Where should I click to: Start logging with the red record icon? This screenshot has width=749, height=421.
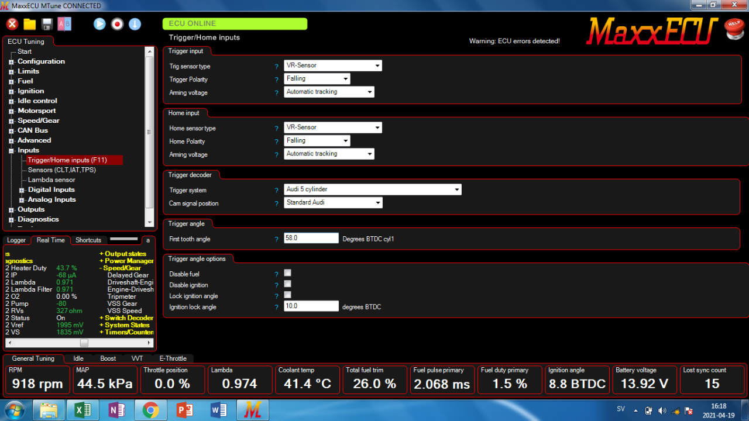pos(117,24)
